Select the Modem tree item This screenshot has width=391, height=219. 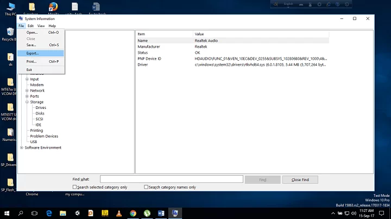point(37,85)
